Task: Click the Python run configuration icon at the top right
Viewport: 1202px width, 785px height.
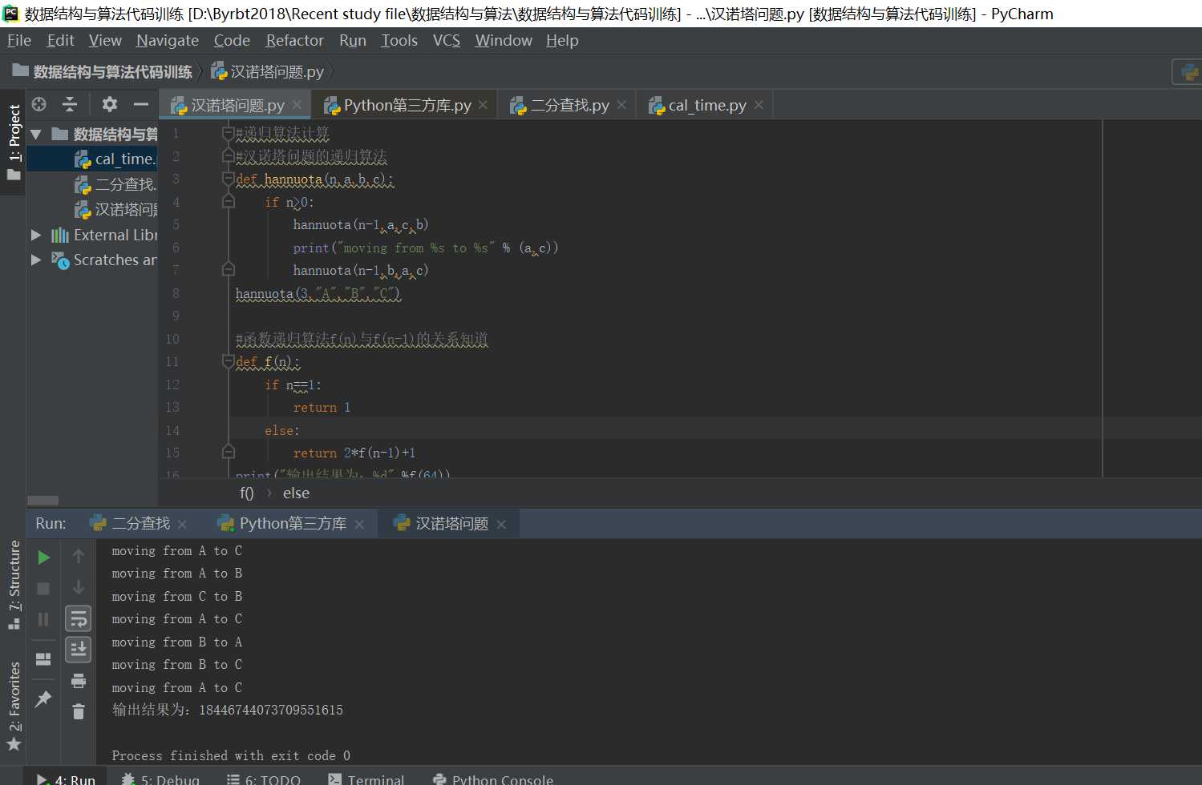Action: click(1190, 72)
